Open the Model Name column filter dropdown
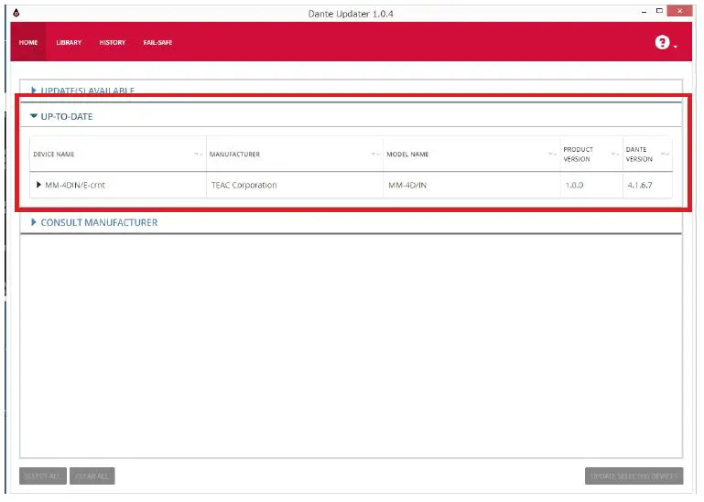704x502 pixels. tap(552, 155)
